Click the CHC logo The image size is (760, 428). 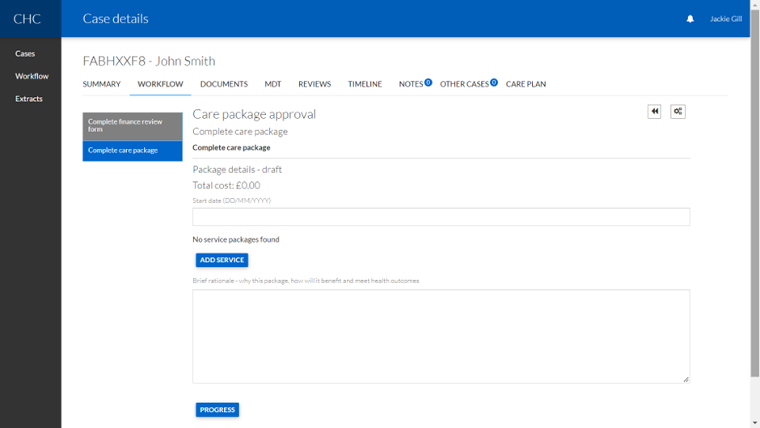(x=27, y=19)
